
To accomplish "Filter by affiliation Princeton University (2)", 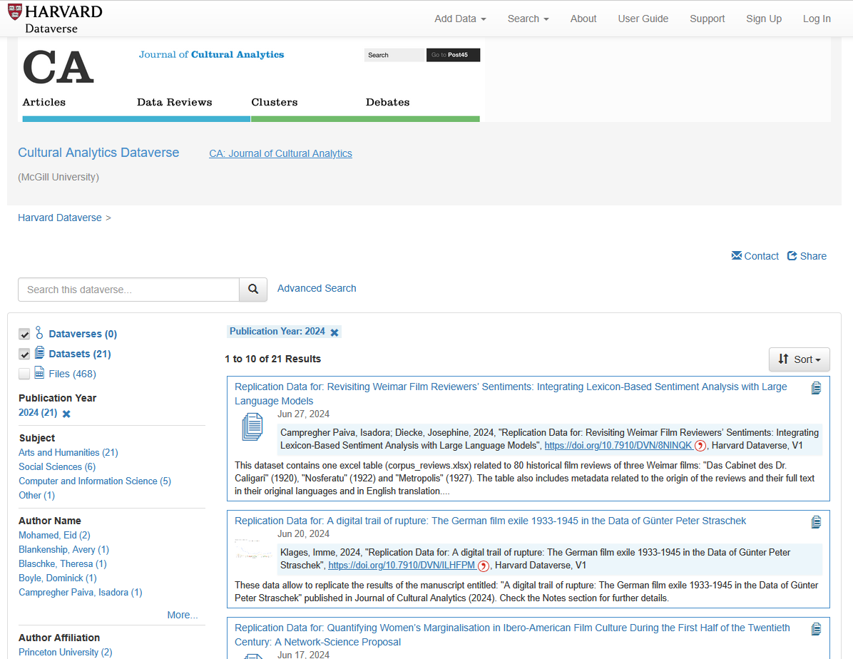I will pos(66,652).
